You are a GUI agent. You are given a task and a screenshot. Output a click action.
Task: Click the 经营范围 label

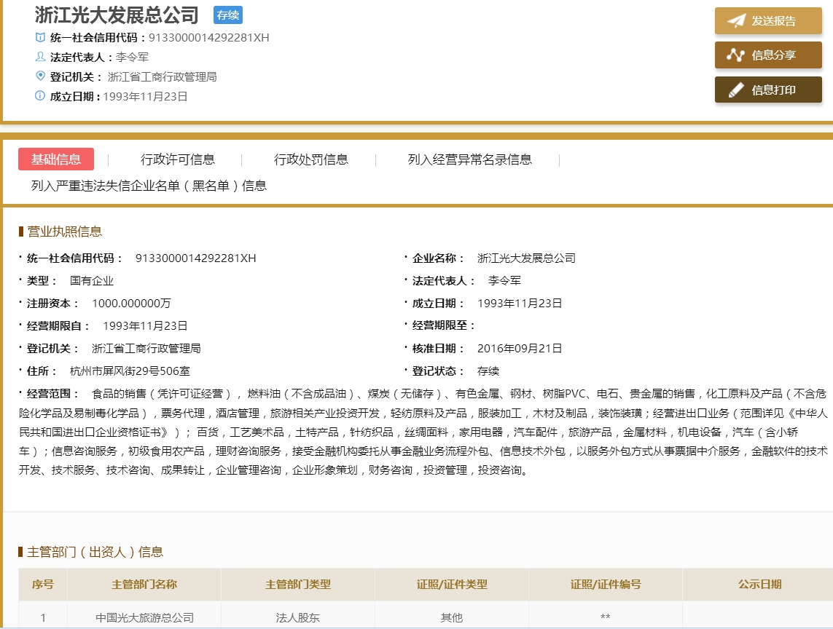point(52,393)
